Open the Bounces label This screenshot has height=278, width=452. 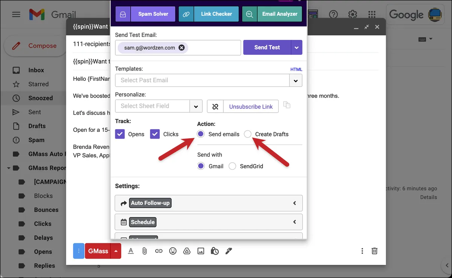tap(46, 210)
